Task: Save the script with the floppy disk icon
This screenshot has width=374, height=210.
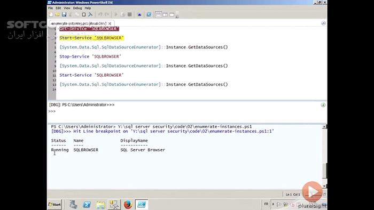Action: [64, 14]
